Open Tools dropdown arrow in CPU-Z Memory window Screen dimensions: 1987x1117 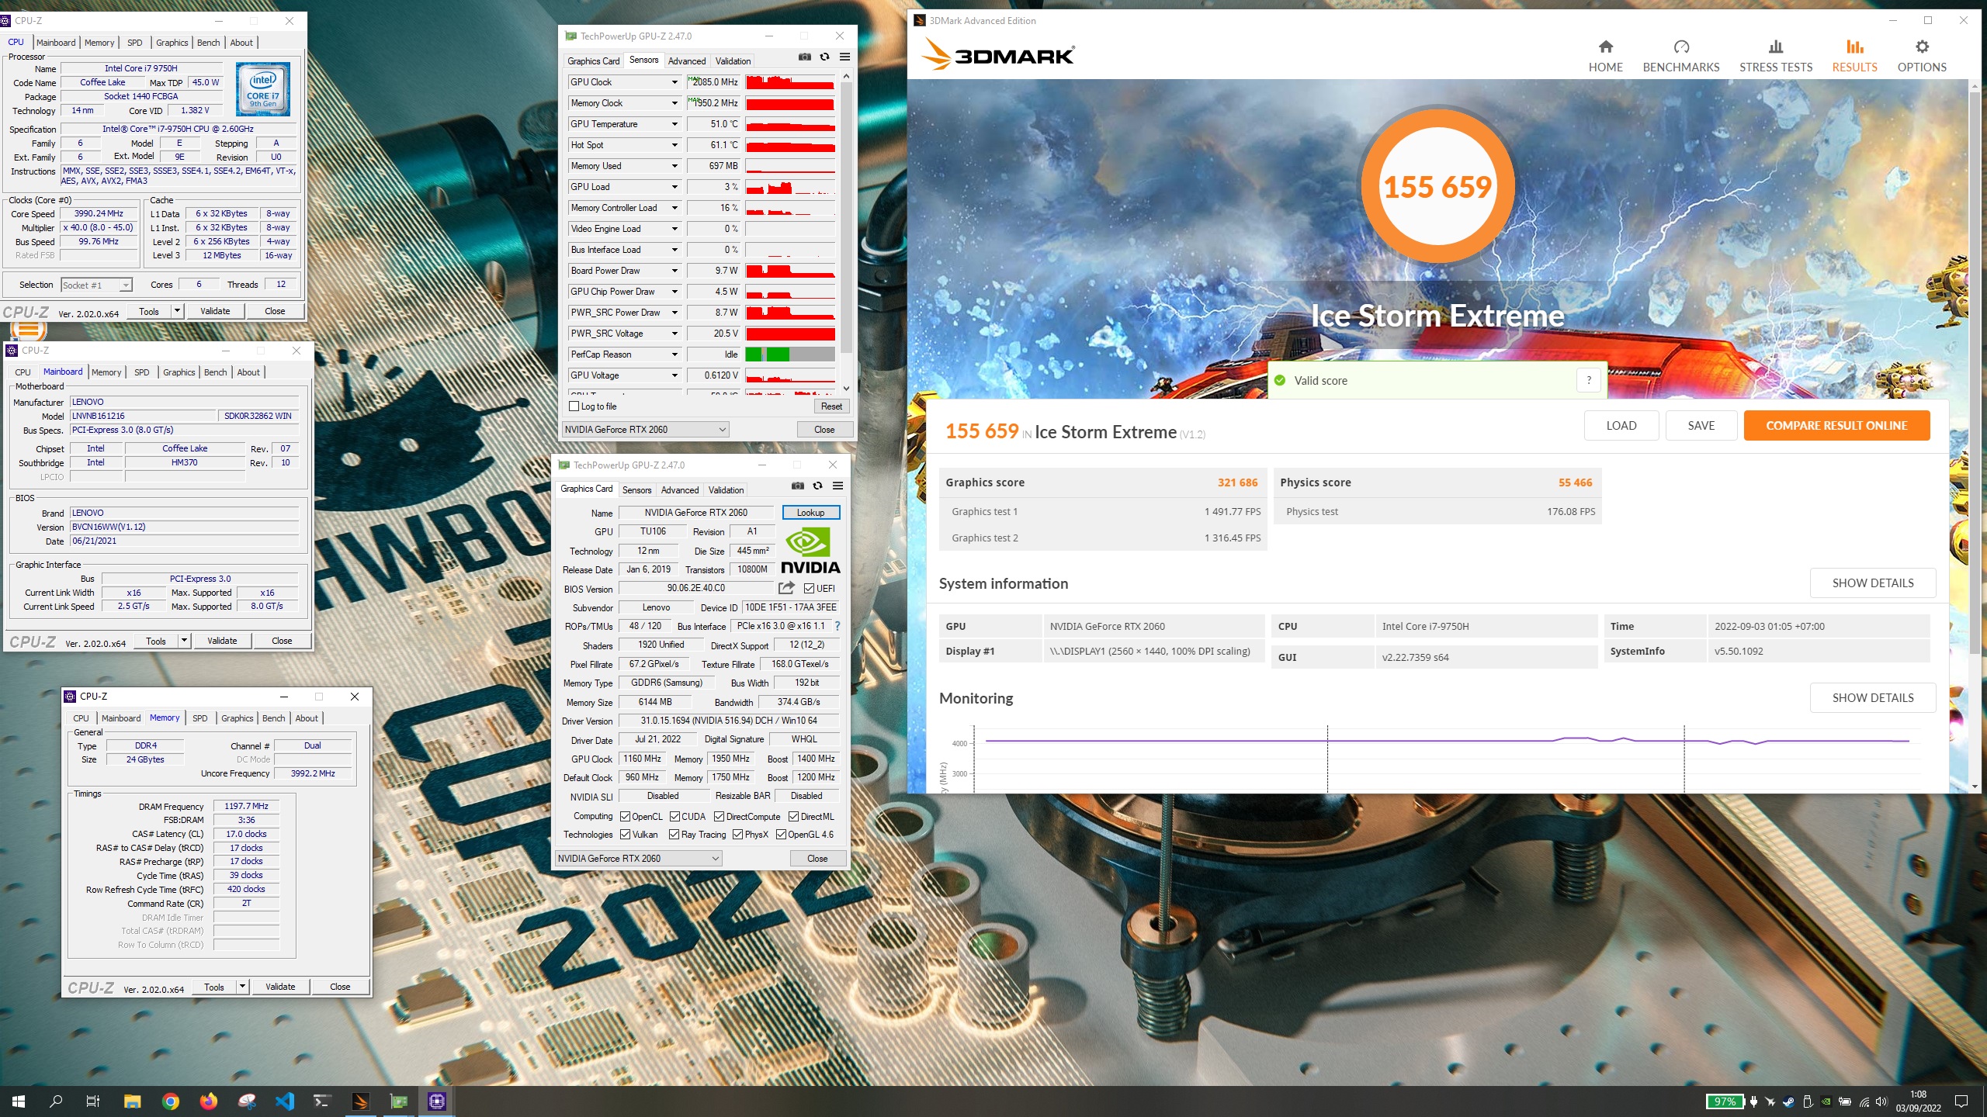pyautogui.click(x=242, y=987)
